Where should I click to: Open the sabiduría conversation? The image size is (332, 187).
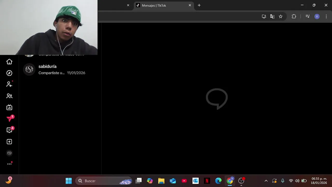(x=60, y=70)
